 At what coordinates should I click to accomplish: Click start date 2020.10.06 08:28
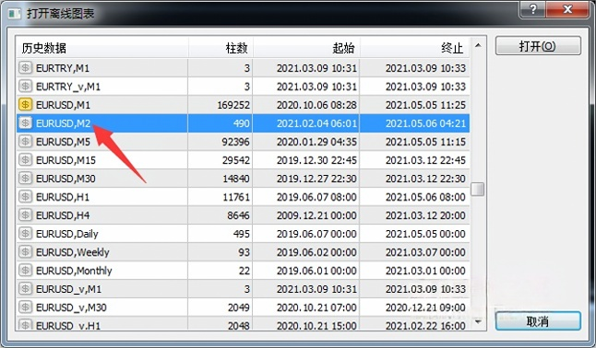[x=316, y=105]
